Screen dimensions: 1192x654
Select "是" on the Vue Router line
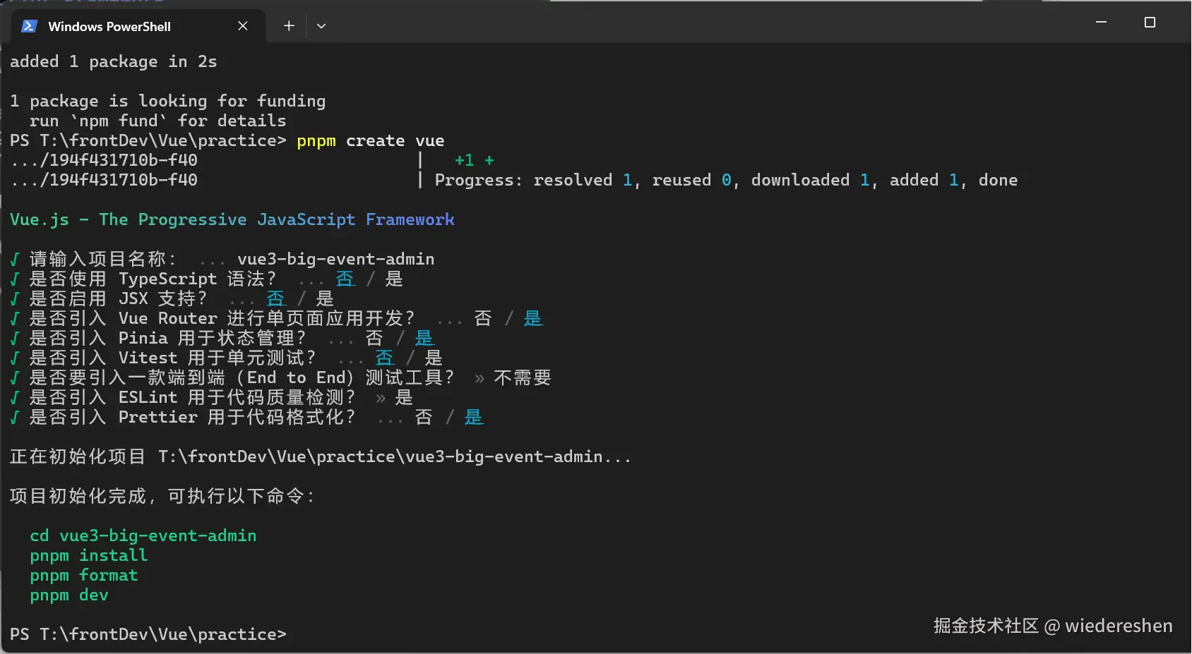pyautogui.click(x=533, y=319)
